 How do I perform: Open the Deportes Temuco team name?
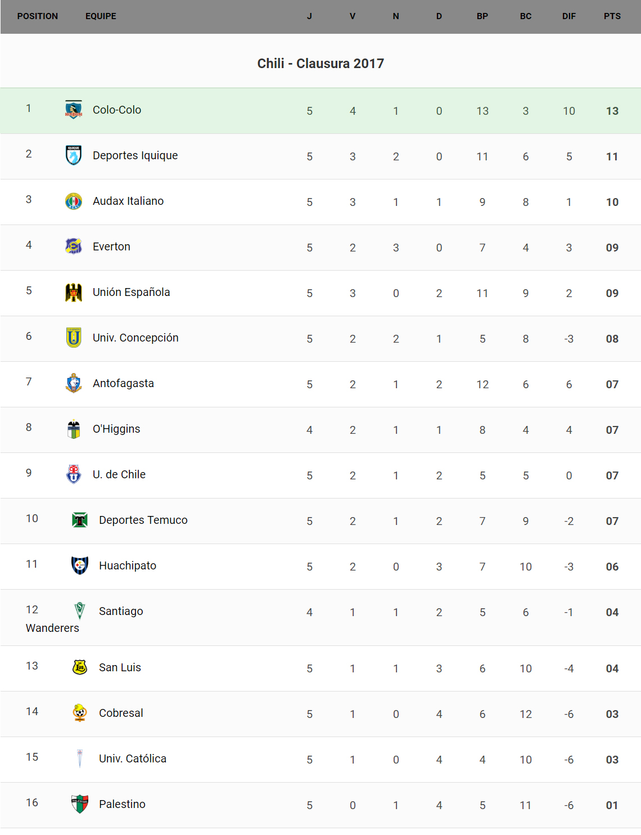[x=143, y=520]
